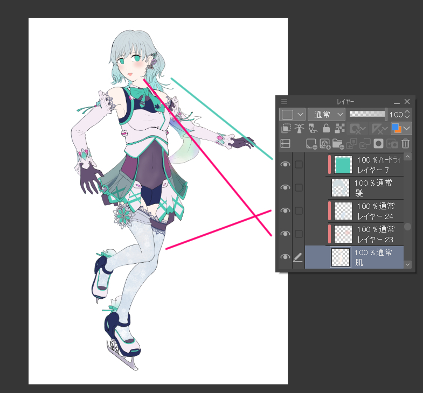
Task: Expand the ruler range options arrow
Action: [x=385, y=129]
